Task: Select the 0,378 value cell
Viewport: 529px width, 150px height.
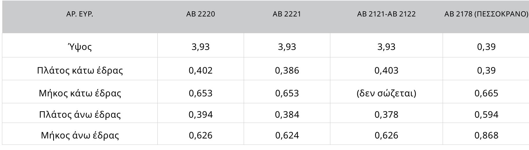Action: pyautogui.click(x=386, y=115)
